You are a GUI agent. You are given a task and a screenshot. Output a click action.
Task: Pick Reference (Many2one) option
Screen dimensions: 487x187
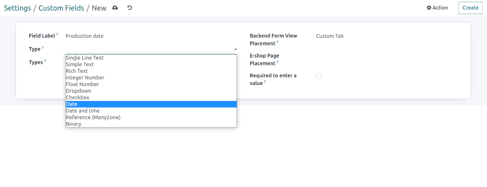point(151,118)
